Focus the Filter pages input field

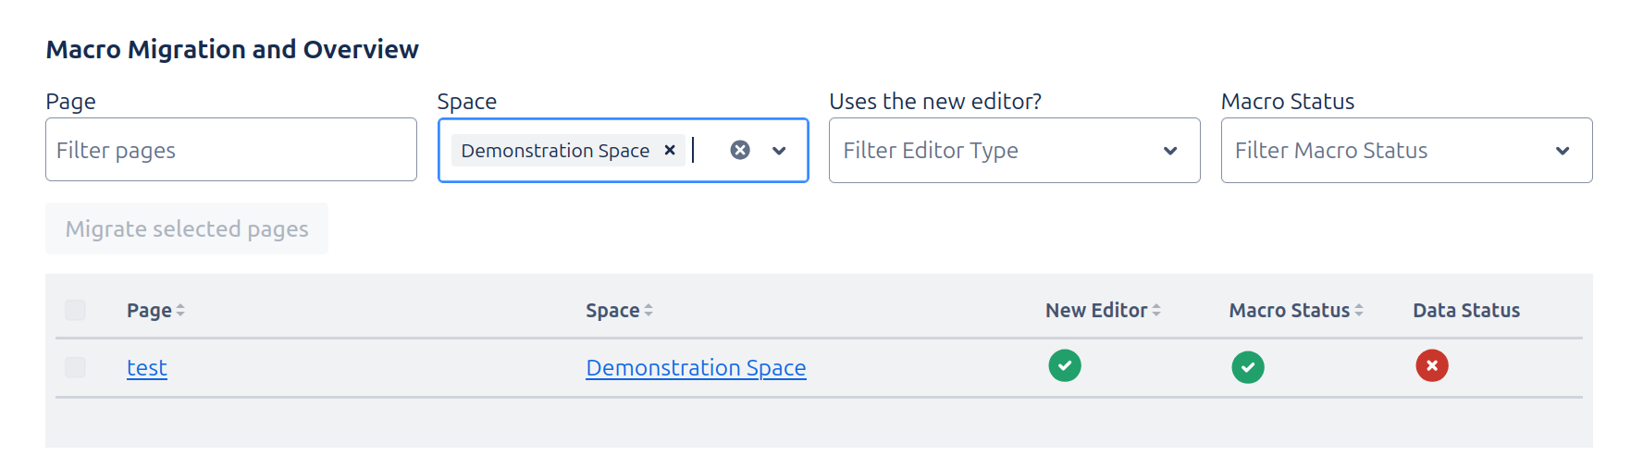pos(230,150)
